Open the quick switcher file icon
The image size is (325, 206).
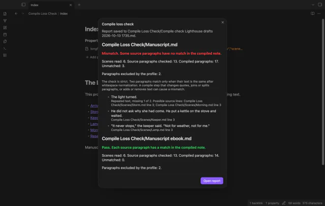[x=5, y=14]
